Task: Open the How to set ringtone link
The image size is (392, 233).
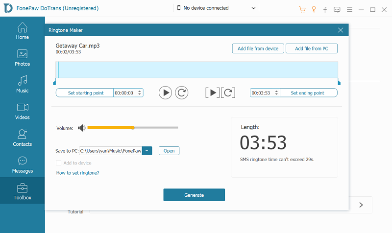Action: pos(77,173)
